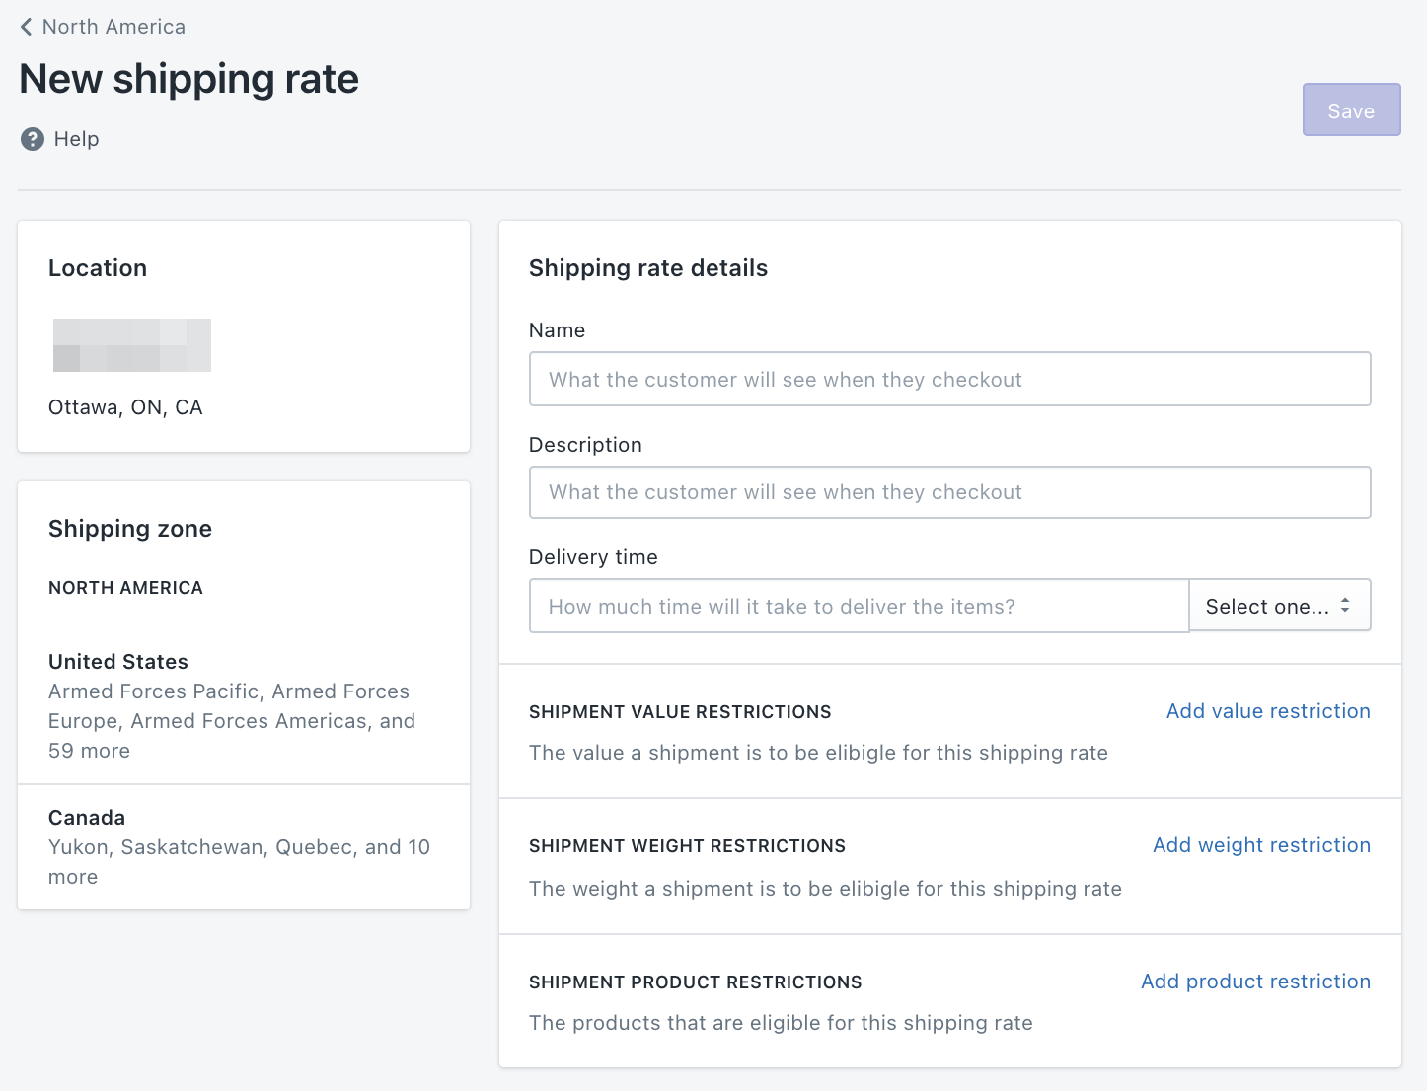Click SHIPMENT VALUE RESTRICTIONS heading

(x=680, y=712)
